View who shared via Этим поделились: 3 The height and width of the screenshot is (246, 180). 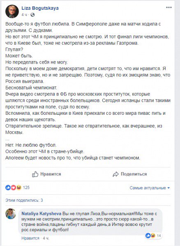coord(24,200)
